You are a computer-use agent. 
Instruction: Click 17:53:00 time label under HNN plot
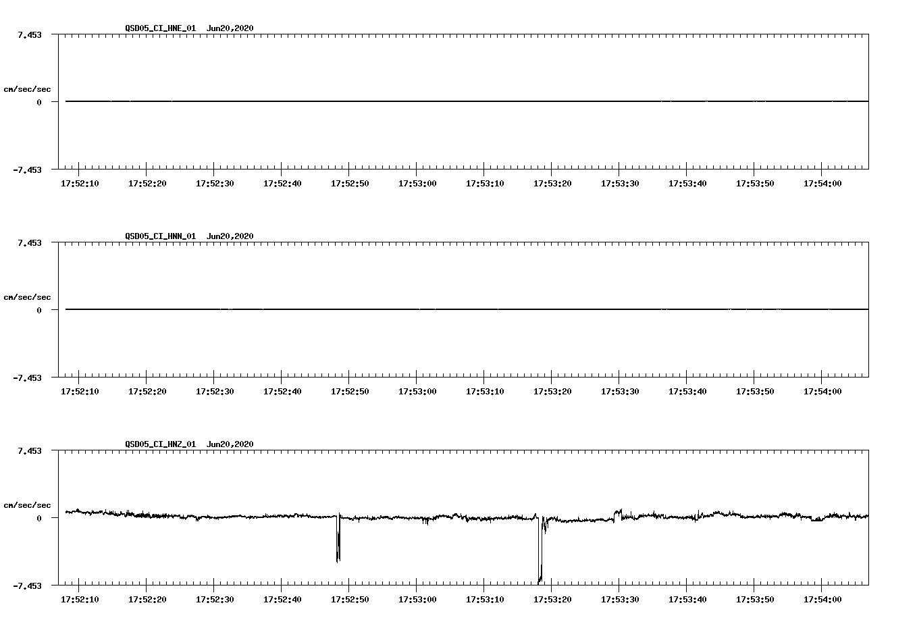coord(417,391)
